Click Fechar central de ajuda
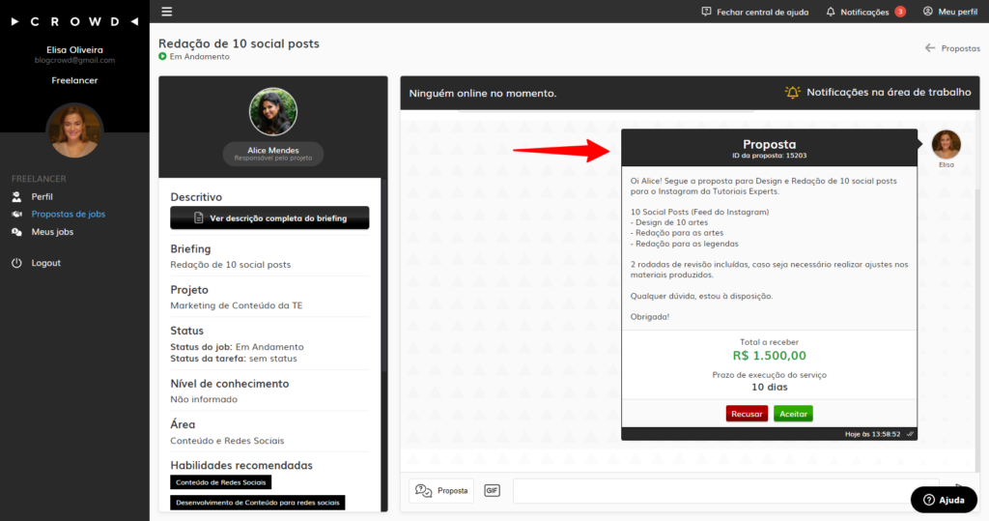The height and width of the screenshot is (521, 989). click(x=755, y=12)
